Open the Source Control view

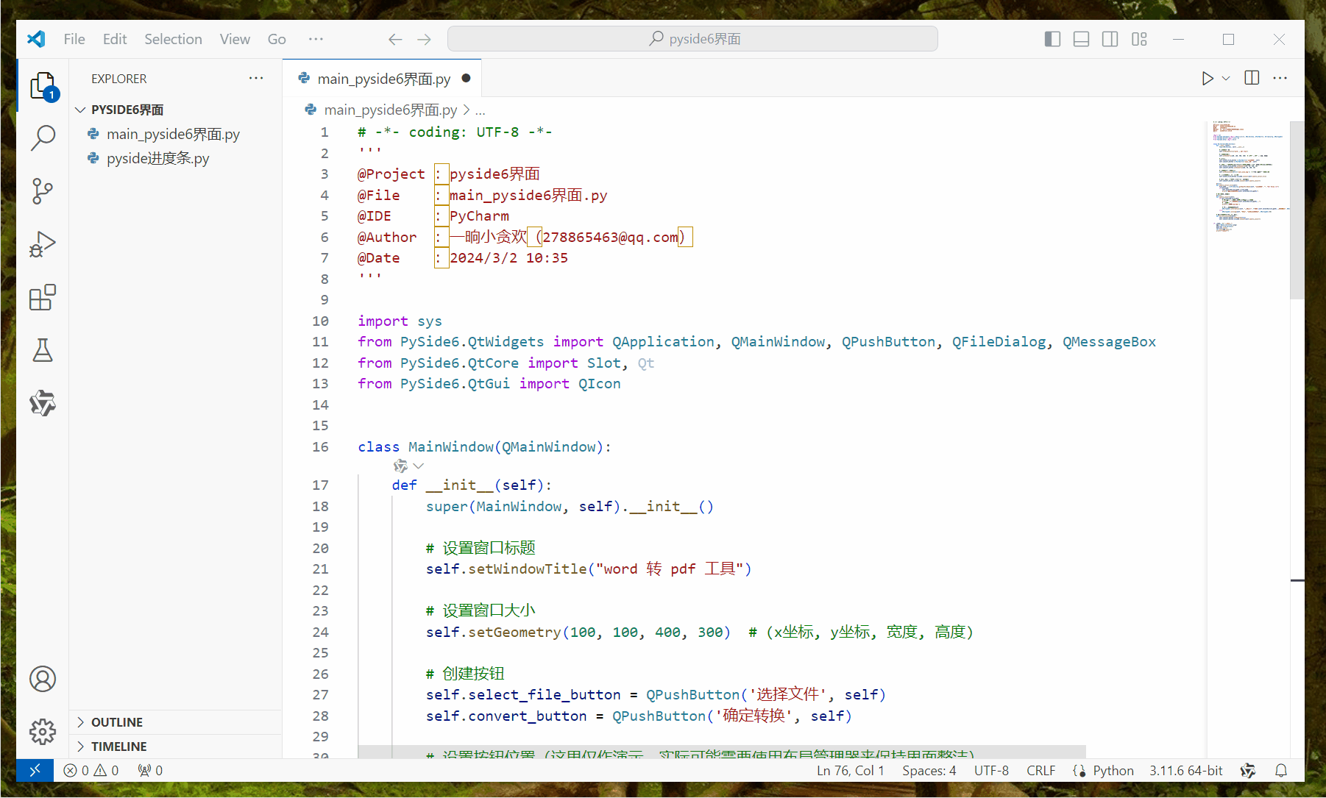click(x=43, y=190)
